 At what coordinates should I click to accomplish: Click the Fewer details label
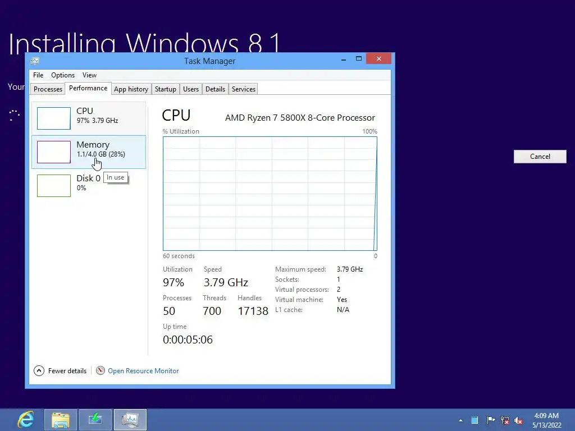click(x=67, y=371)
